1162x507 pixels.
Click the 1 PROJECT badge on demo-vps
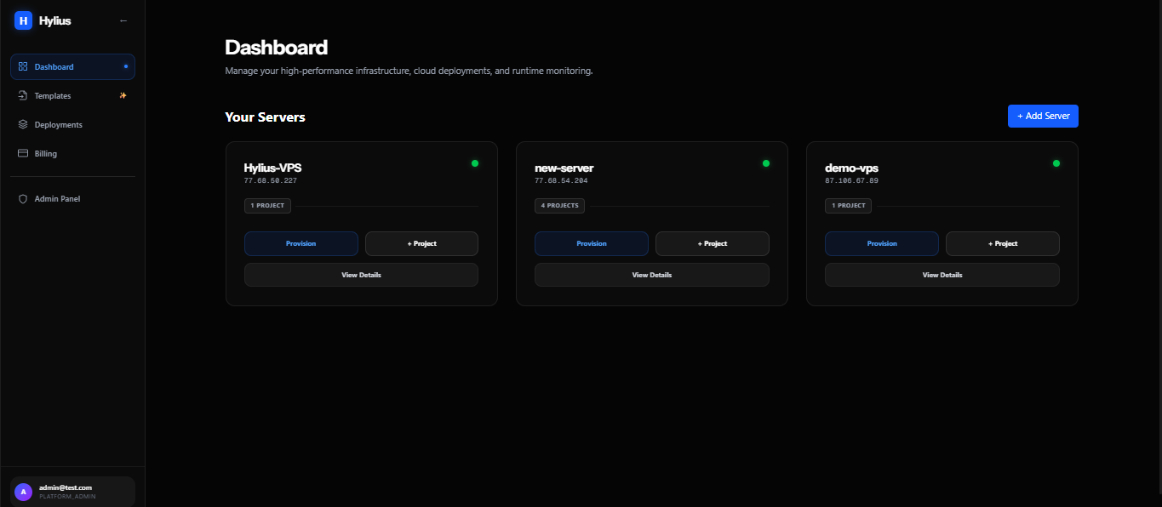click(848, 206)
